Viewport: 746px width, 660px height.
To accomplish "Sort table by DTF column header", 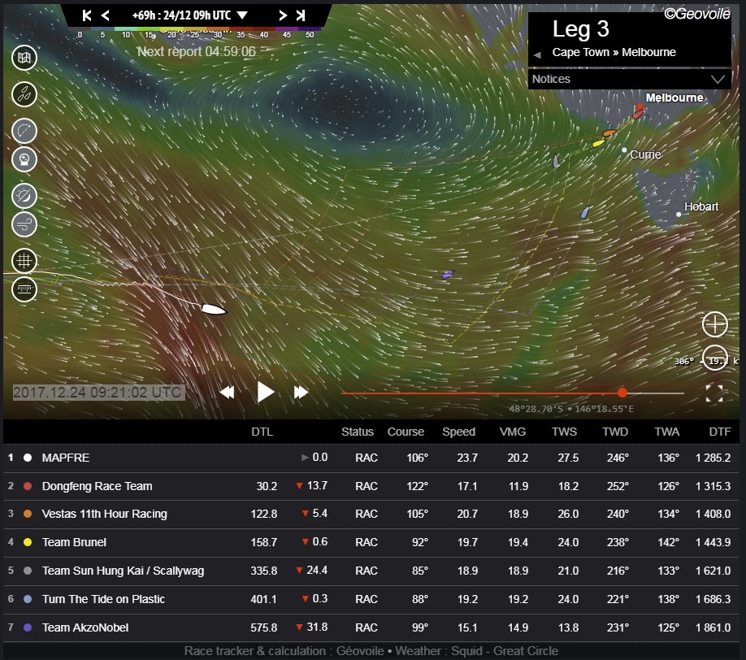I will (720, 432).
